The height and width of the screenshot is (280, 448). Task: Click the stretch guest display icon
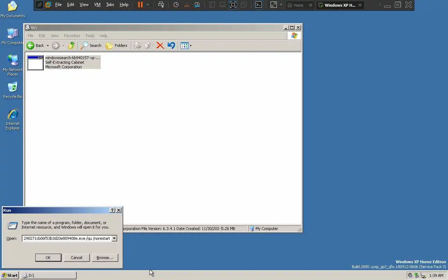[x=274, y=5]
